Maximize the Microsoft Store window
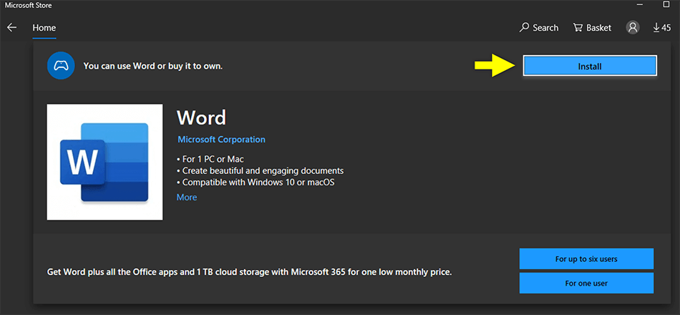Image resolution: width=680 pixels, height=315 pixels. click(666, 4)
